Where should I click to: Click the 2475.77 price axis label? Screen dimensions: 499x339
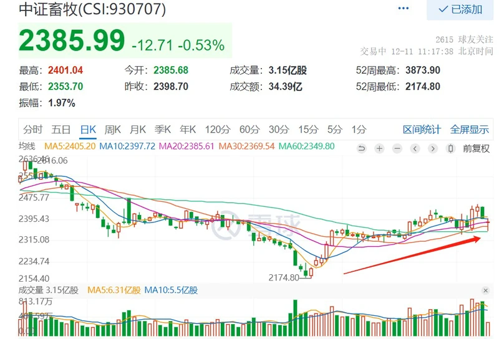[34, 198]
